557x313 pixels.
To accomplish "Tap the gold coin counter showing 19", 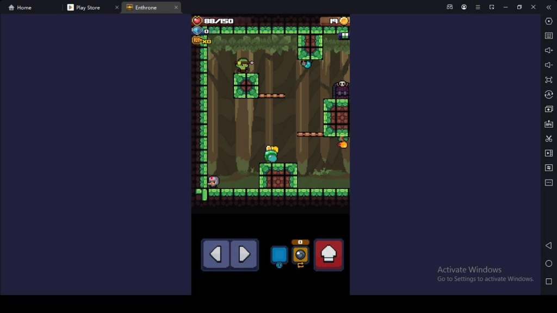I will 335,21.
